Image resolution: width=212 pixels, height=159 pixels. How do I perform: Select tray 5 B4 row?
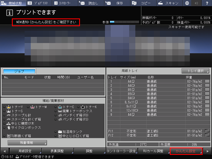click(x=159, y=98)
